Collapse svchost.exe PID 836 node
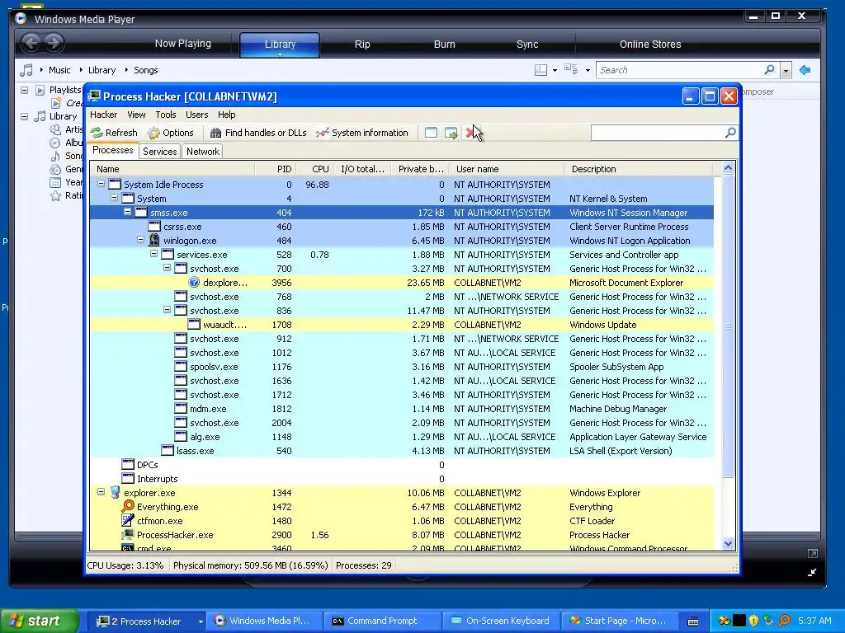 pos(167,310)
